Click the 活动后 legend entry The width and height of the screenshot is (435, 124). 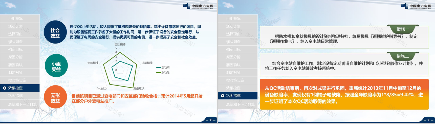pyautogui.click(x=163, y=73)
